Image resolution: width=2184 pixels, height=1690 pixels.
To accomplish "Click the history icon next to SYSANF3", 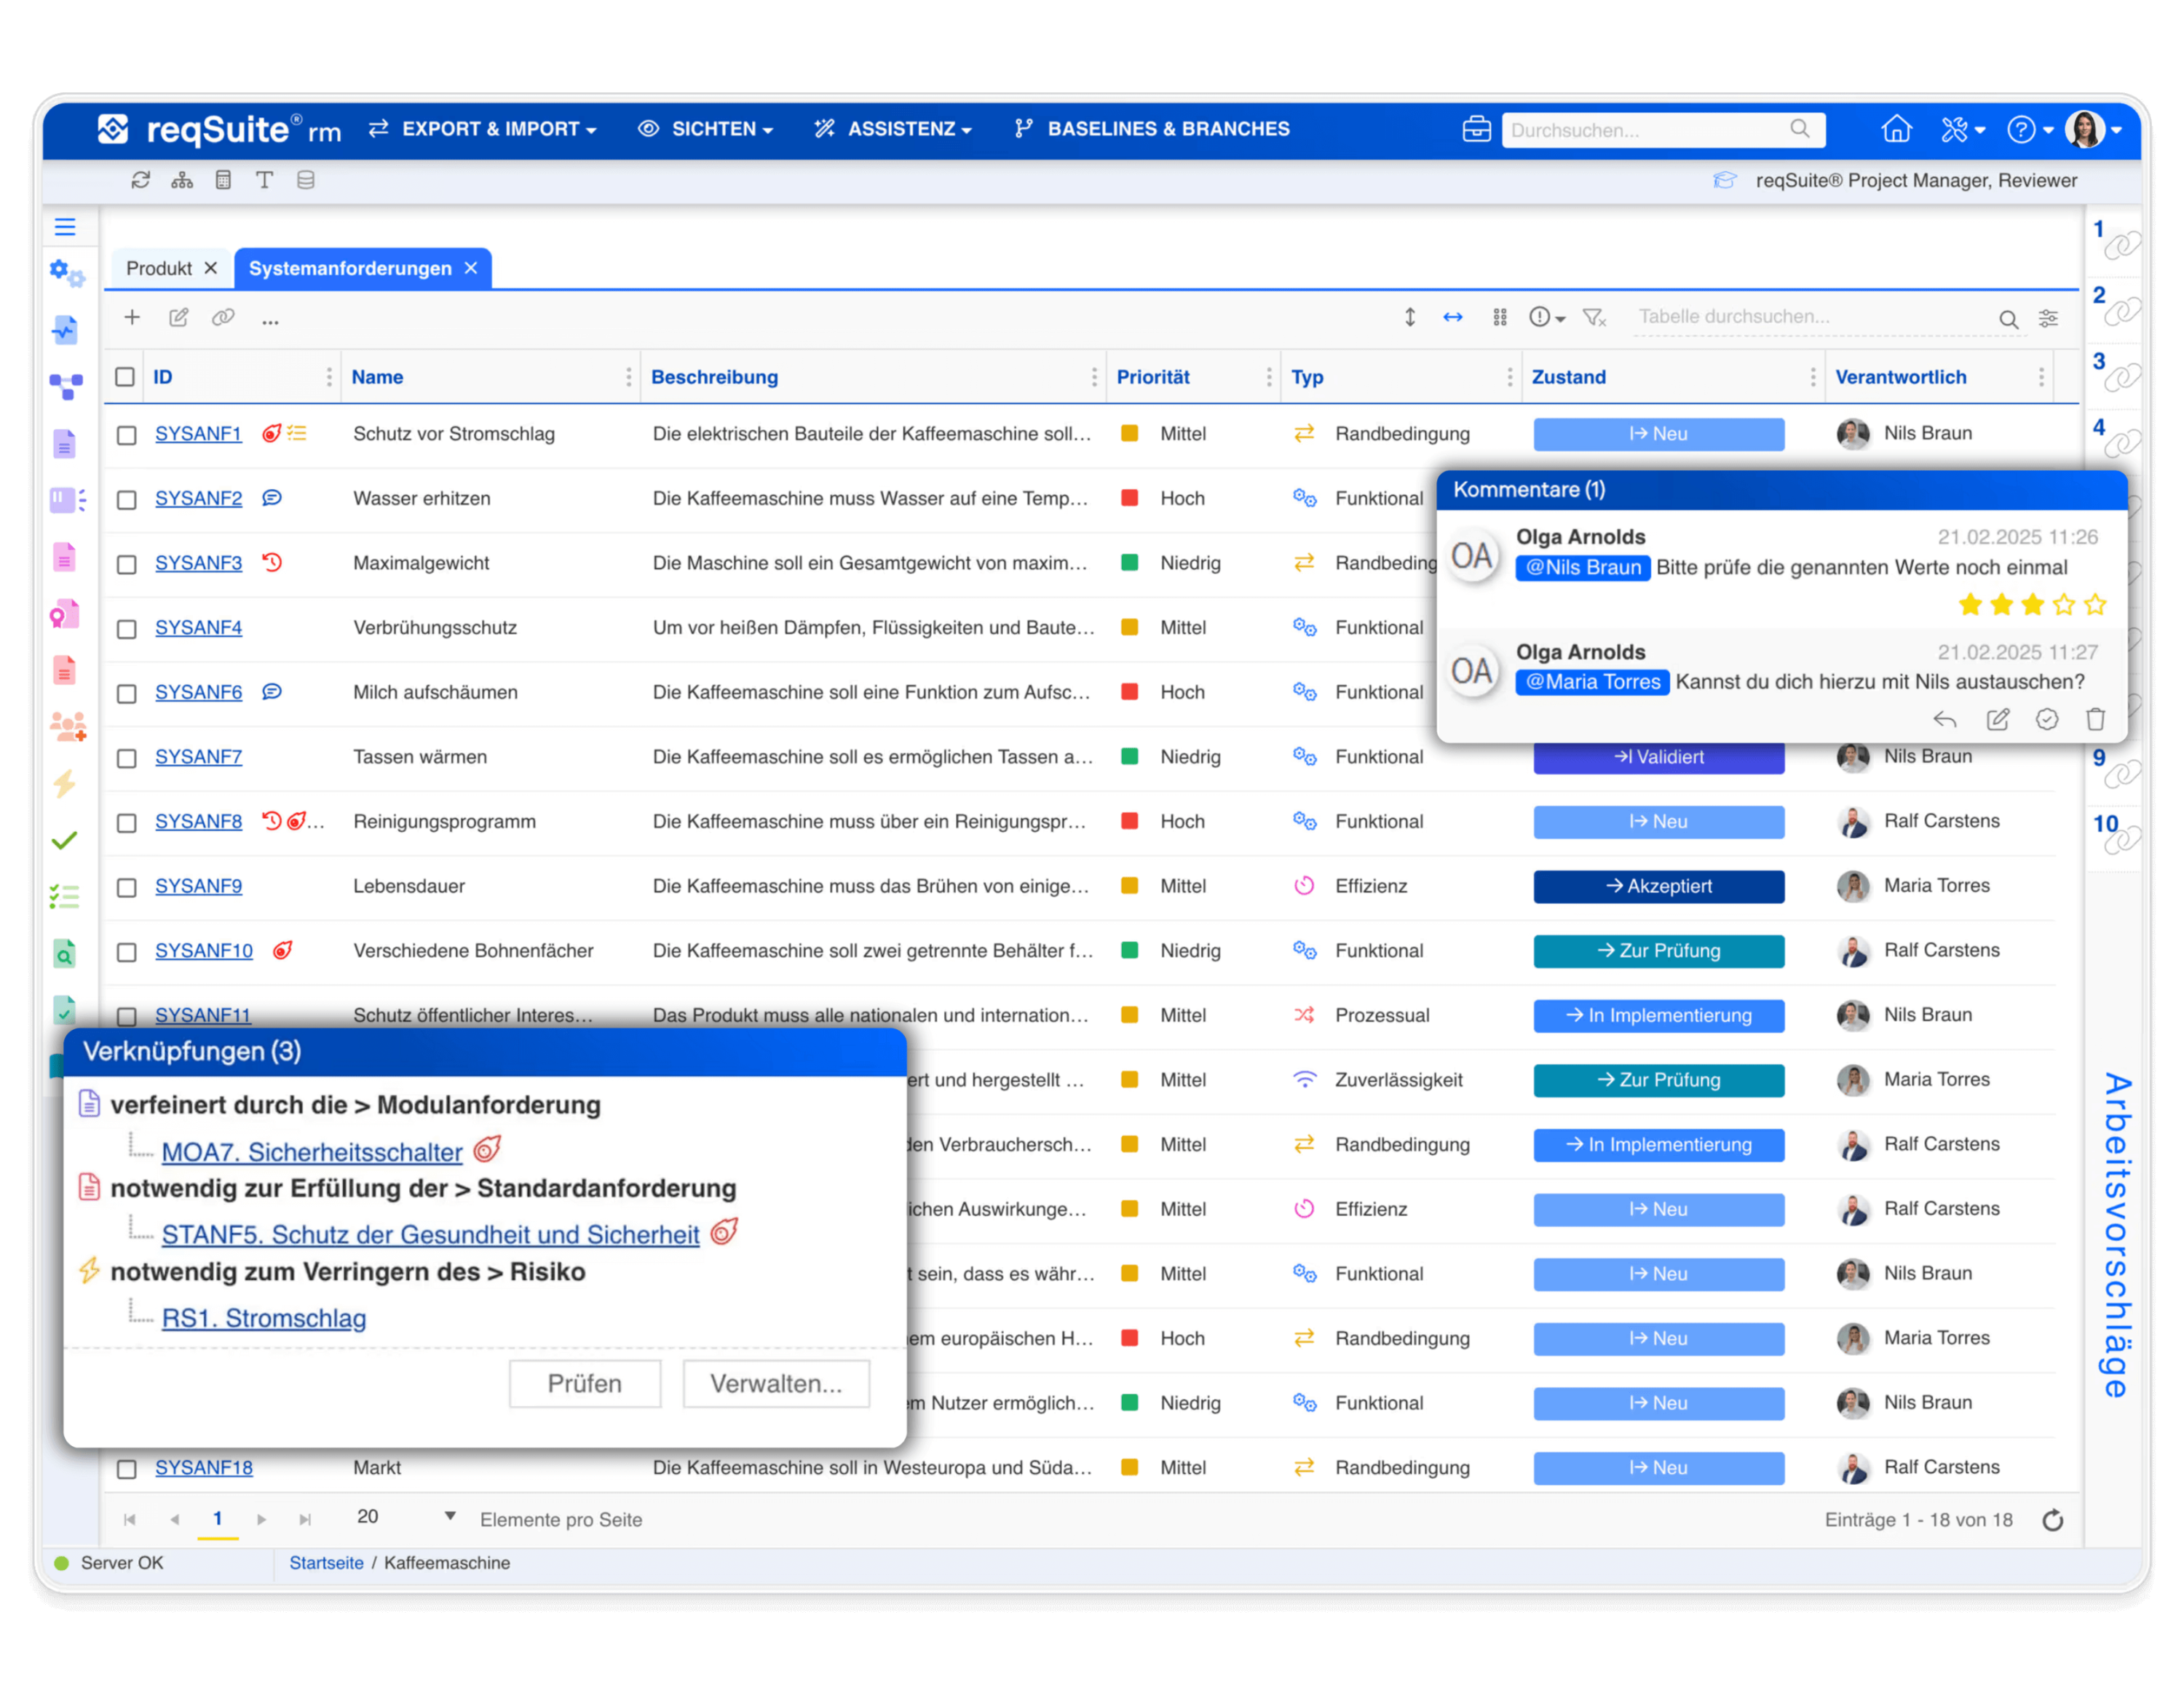I will click(x=272, y=562).
